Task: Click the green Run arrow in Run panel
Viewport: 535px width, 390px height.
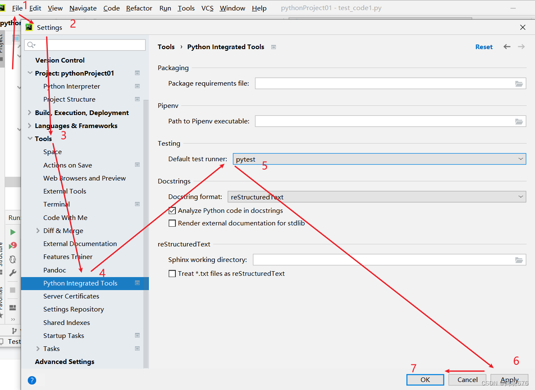Action: click(13, 232)
